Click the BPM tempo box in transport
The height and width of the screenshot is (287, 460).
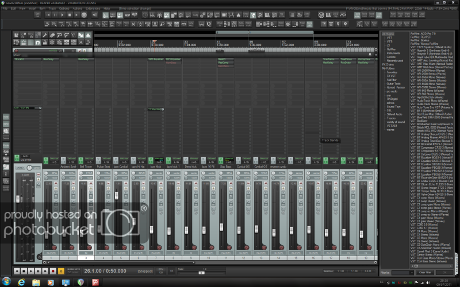tap(162, 270)
